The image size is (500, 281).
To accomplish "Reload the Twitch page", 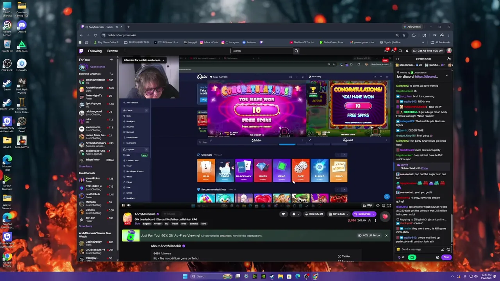I will tap(95, 35).
